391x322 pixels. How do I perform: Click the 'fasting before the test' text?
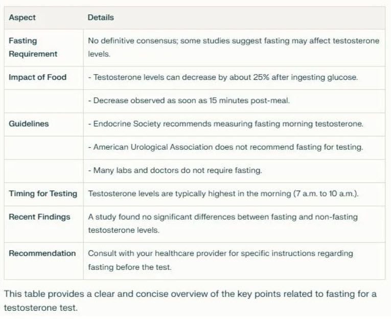(x=130, y=267)
